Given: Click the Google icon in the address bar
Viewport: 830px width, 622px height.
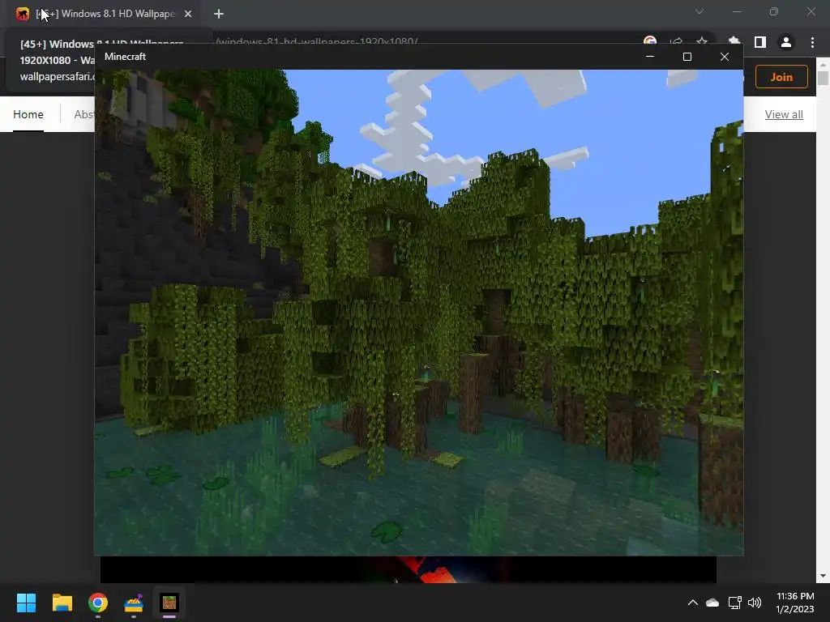Looking at the screenshot, I should (650, 40).
